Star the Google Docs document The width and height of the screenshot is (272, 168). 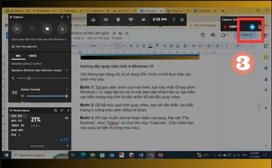coord(114,33)
